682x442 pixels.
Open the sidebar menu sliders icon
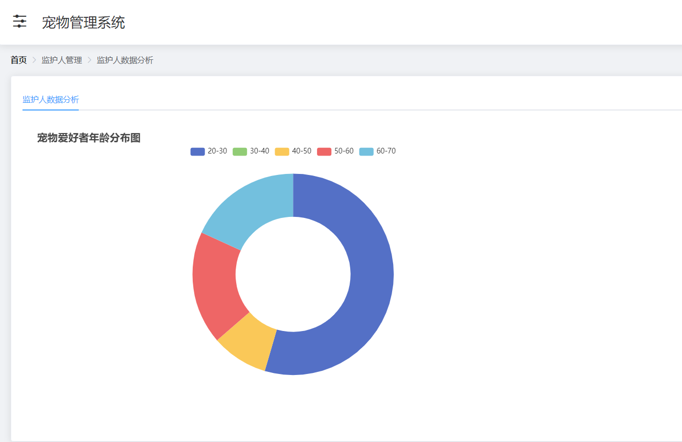[x=19, y=21]
